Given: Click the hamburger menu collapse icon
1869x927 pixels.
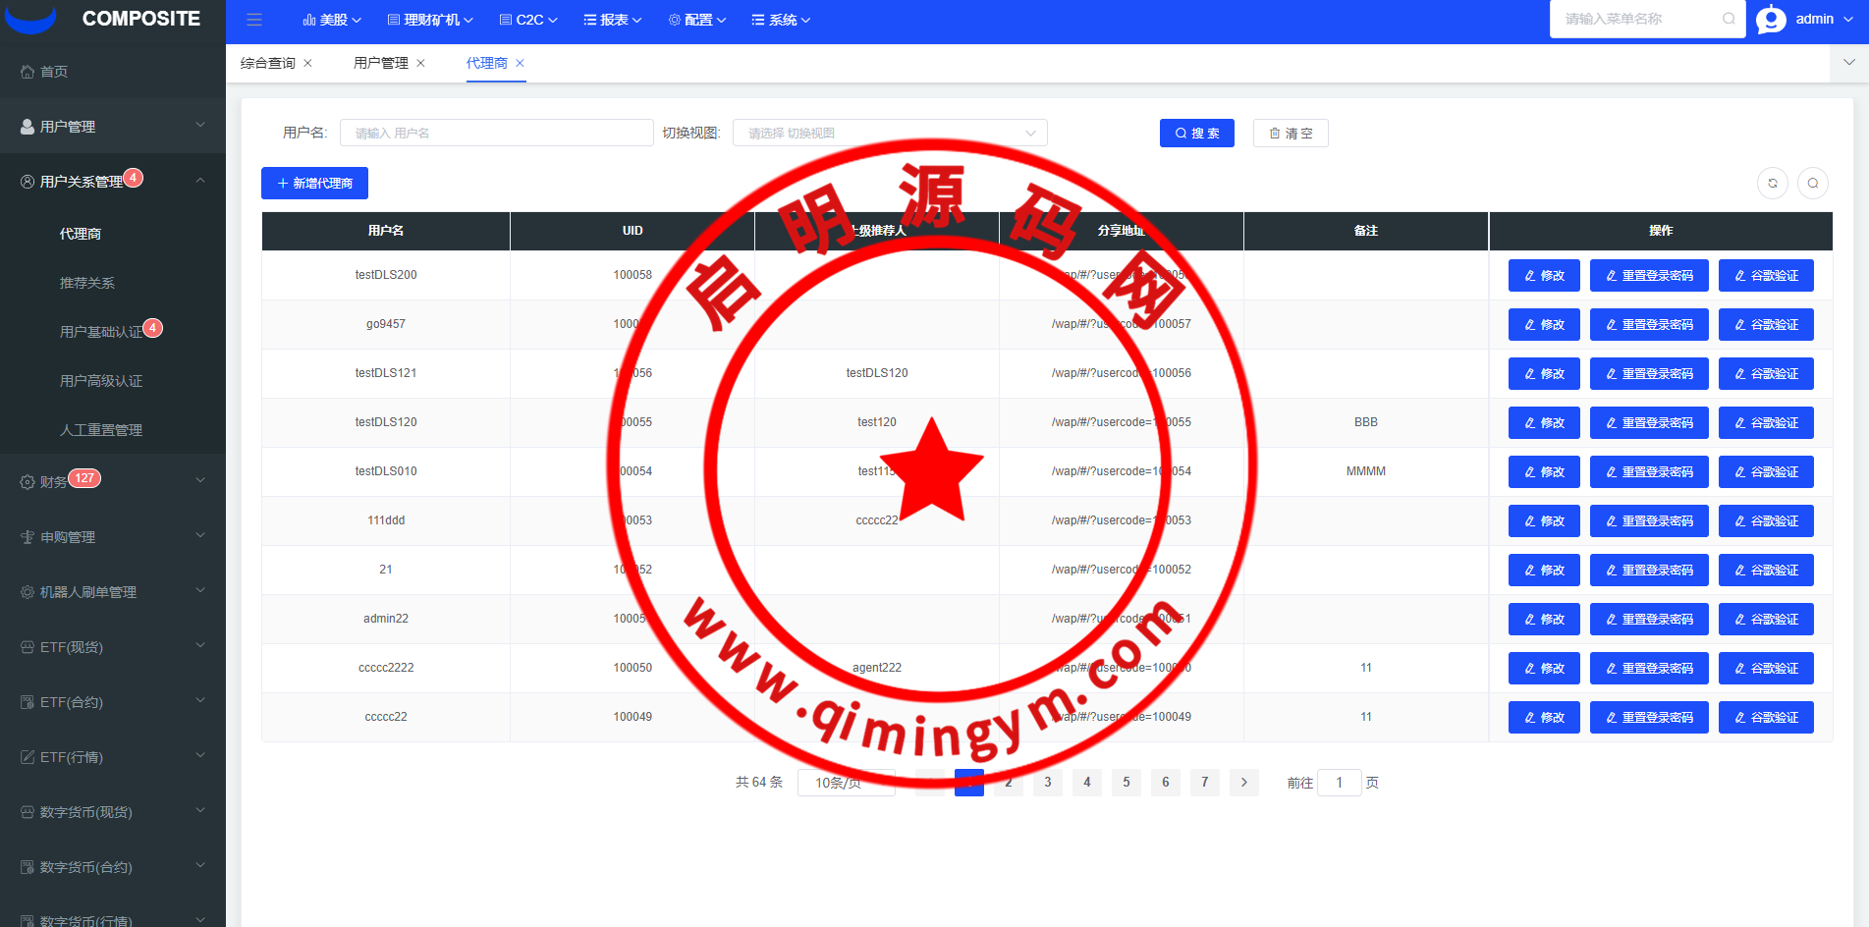Looking at the screenshot, I should point(254,20).
